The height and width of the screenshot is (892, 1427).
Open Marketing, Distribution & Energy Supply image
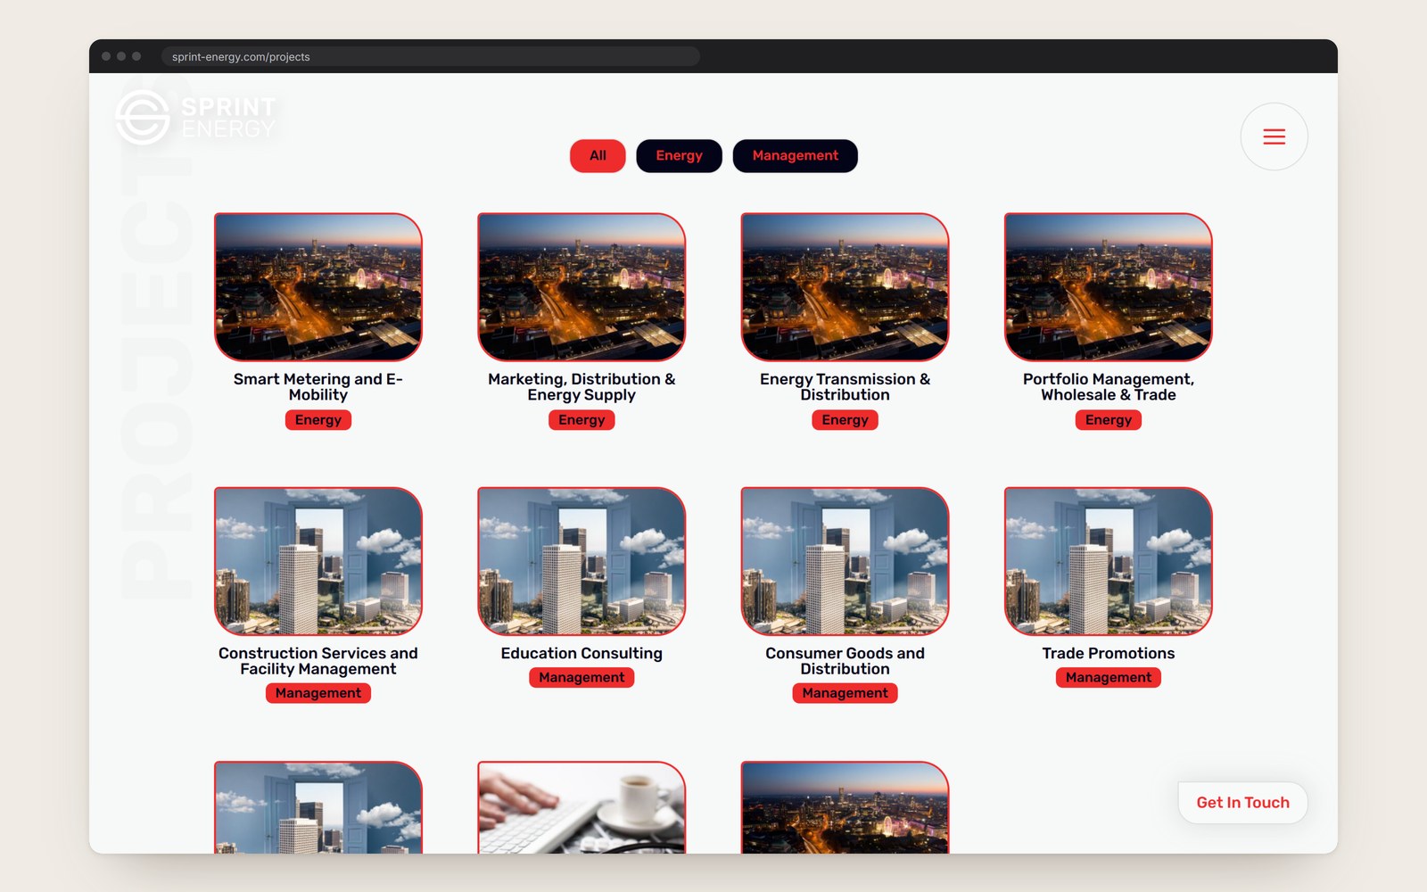coord(582,287)
